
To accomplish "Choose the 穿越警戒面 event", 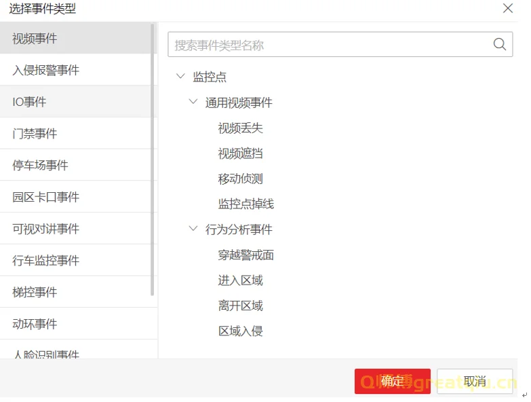I will click(245, 255).
